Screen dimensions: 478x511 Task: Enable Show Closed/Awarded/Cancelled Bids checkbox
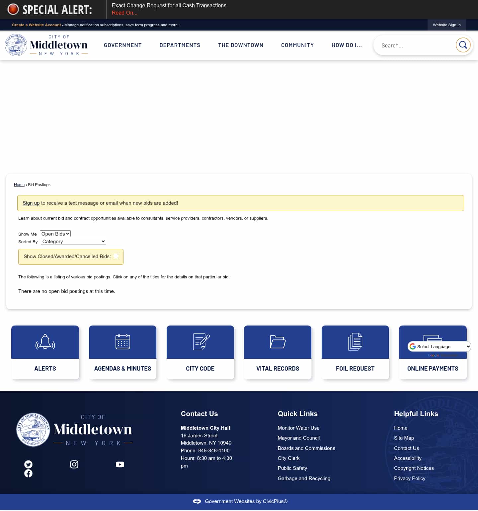pyautogui.click(x=116, y=256)
